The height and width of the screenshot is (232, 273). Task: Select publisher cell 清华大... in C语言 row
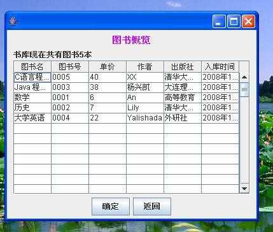coord(183,77)
